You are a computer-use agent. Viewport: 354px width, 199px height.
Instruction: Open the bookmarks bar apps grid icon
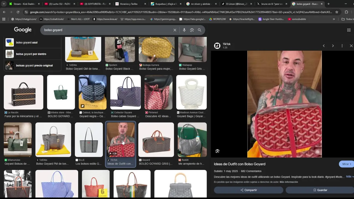coord(4,19)
